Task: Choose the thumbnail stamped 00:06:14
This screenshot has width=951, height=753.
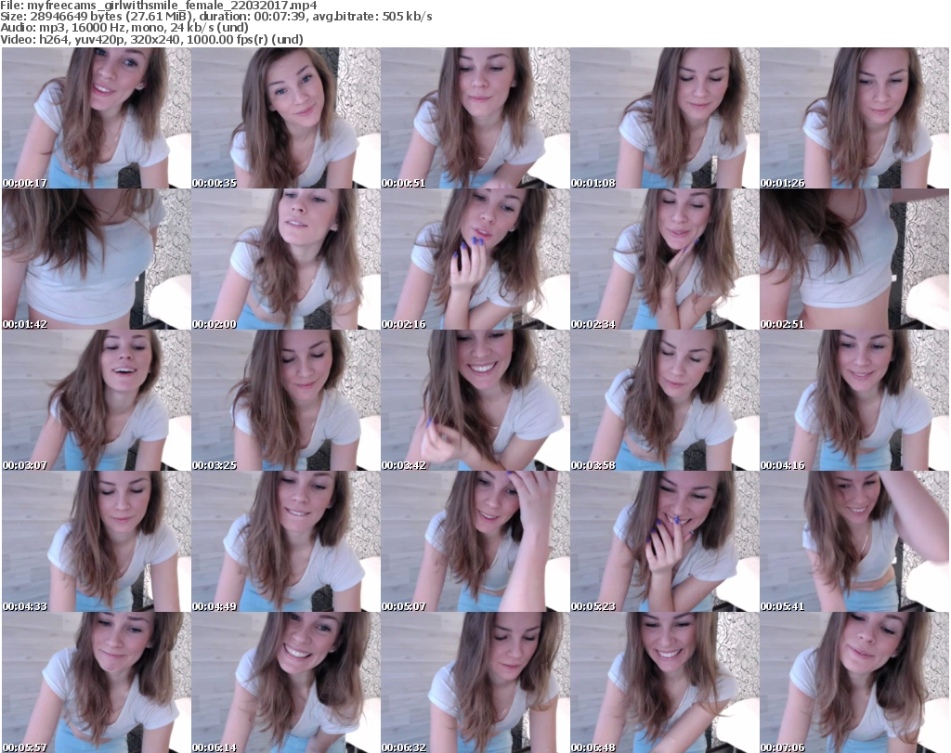Action: (x=286, y=682)
